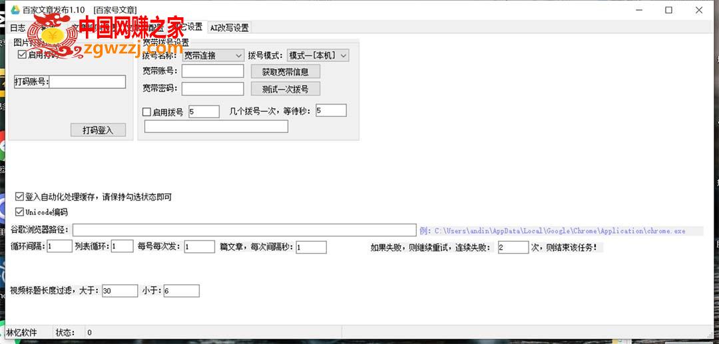Maximize the 百家文章发布 window

(x=668, y=9)
